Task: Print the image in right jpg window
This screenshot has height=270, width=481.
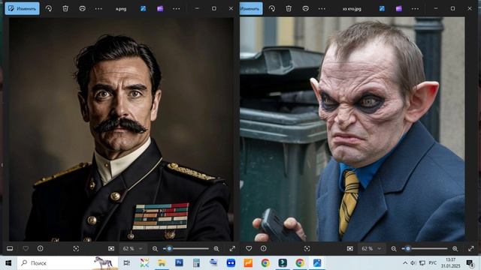Action: tap(306, 8)
